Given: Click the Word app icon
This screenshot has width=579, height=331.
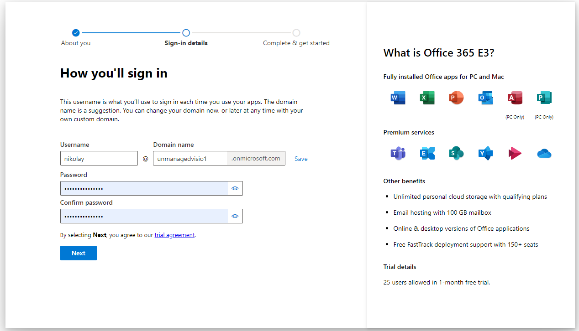Looking at the screenshot, I should (398, 98).
